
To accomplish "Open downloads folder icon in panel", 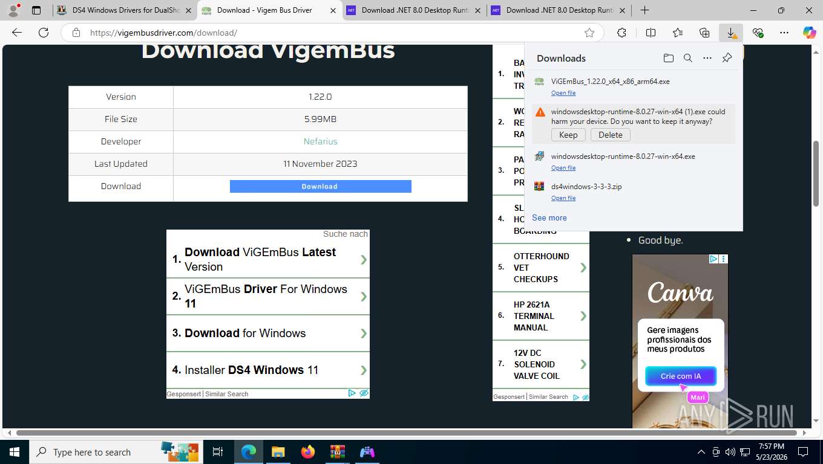I will [x=668, y=58].
